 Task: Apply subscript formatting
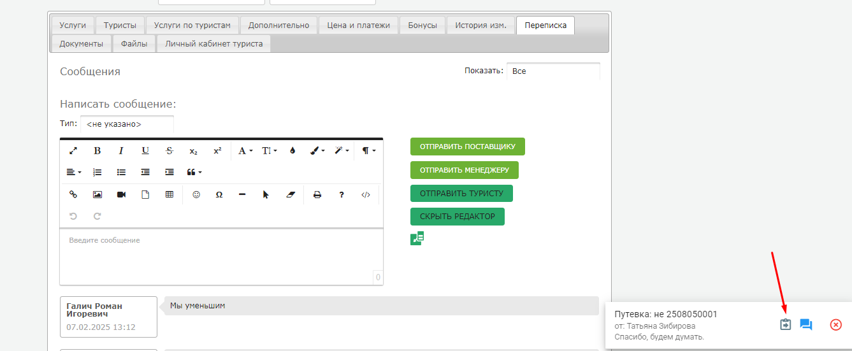pyautogui.click(x=193, y=151)
